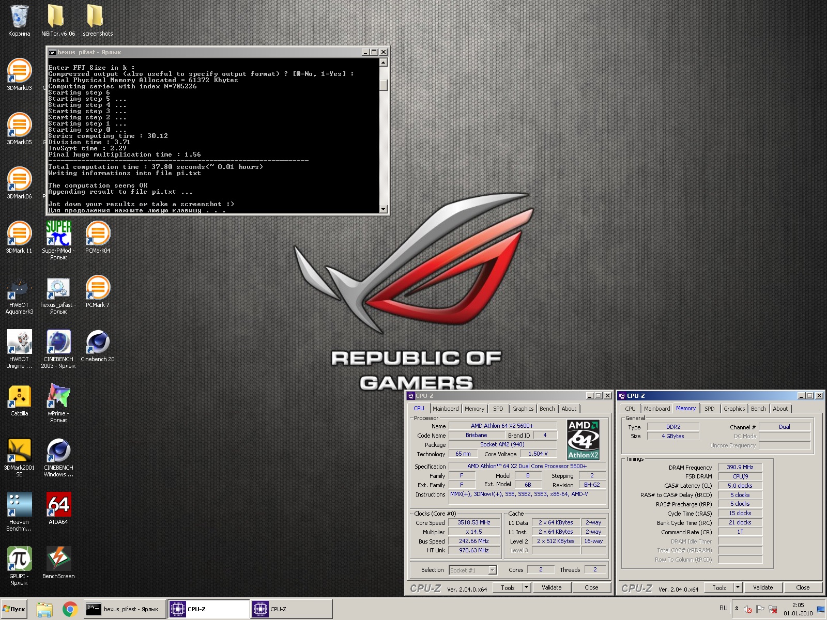This screenshot has width=827, height=620.
Task: Open the screenshots folder on desktop
Action: tap(97, 21)
